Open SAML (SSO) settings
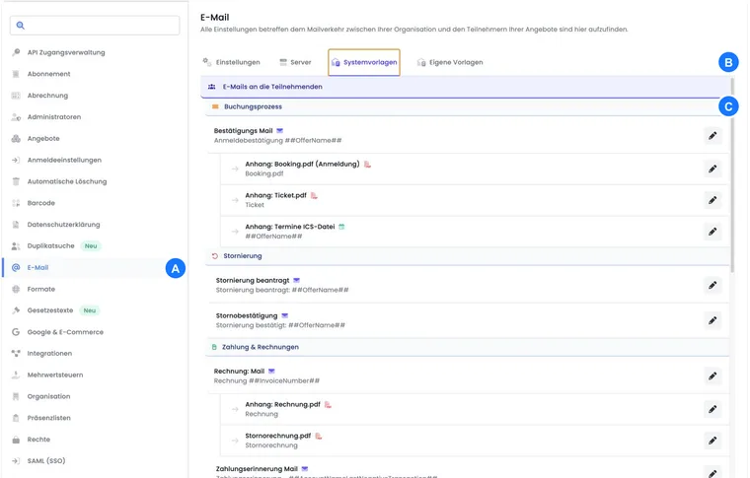The image size is (750, 478). pos(46,461)
